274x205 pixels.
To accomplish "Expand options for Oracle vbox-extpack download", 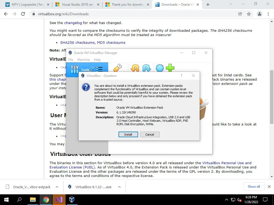I will click(57, 187).
